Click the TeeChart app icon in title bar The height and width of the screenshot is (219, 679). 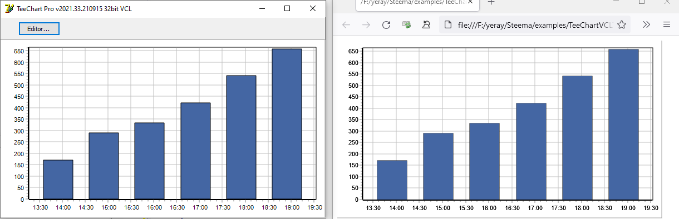[9, 8]
